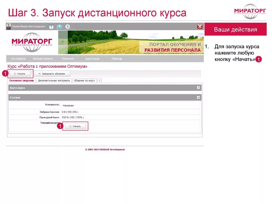
Task: Open the Адаптация menu item
Action: [92, 59]
